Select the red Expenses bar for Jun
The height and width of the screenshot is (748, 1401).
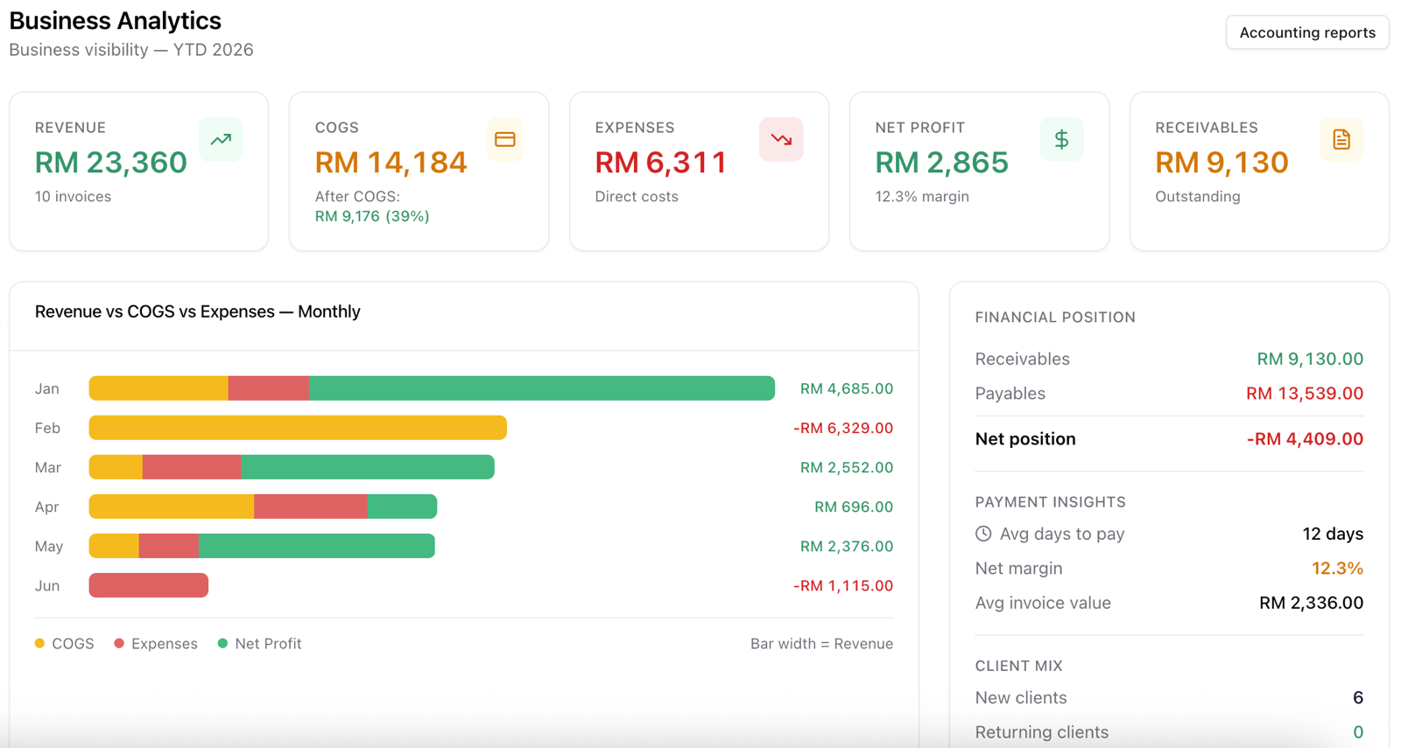pyautogui.click(x=149, y=585)
